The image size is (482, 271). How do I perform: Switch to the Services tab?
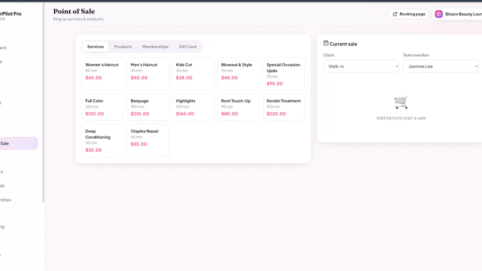click(95, 47)
